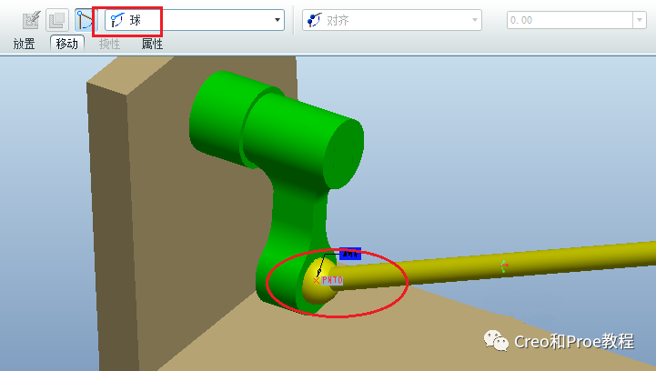The image size is (656, 371).
Task: Open the 属性 tab
Action: point(152,44)
